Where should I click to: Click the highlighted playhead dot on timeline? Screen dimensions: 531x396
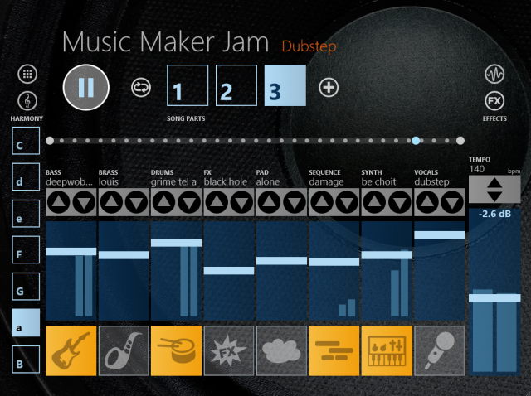point(416,141)
